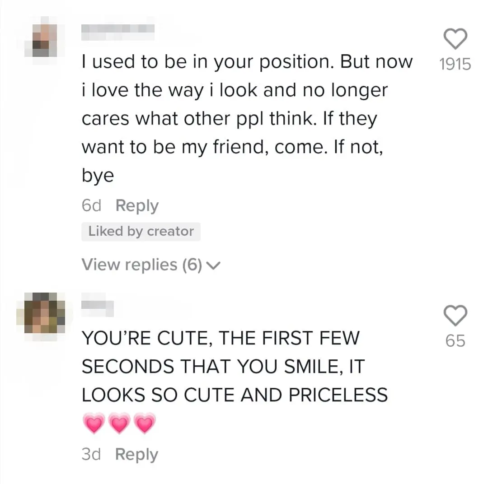
Task: Click the "Liked by creator" badge
Action: click(141, 231)
